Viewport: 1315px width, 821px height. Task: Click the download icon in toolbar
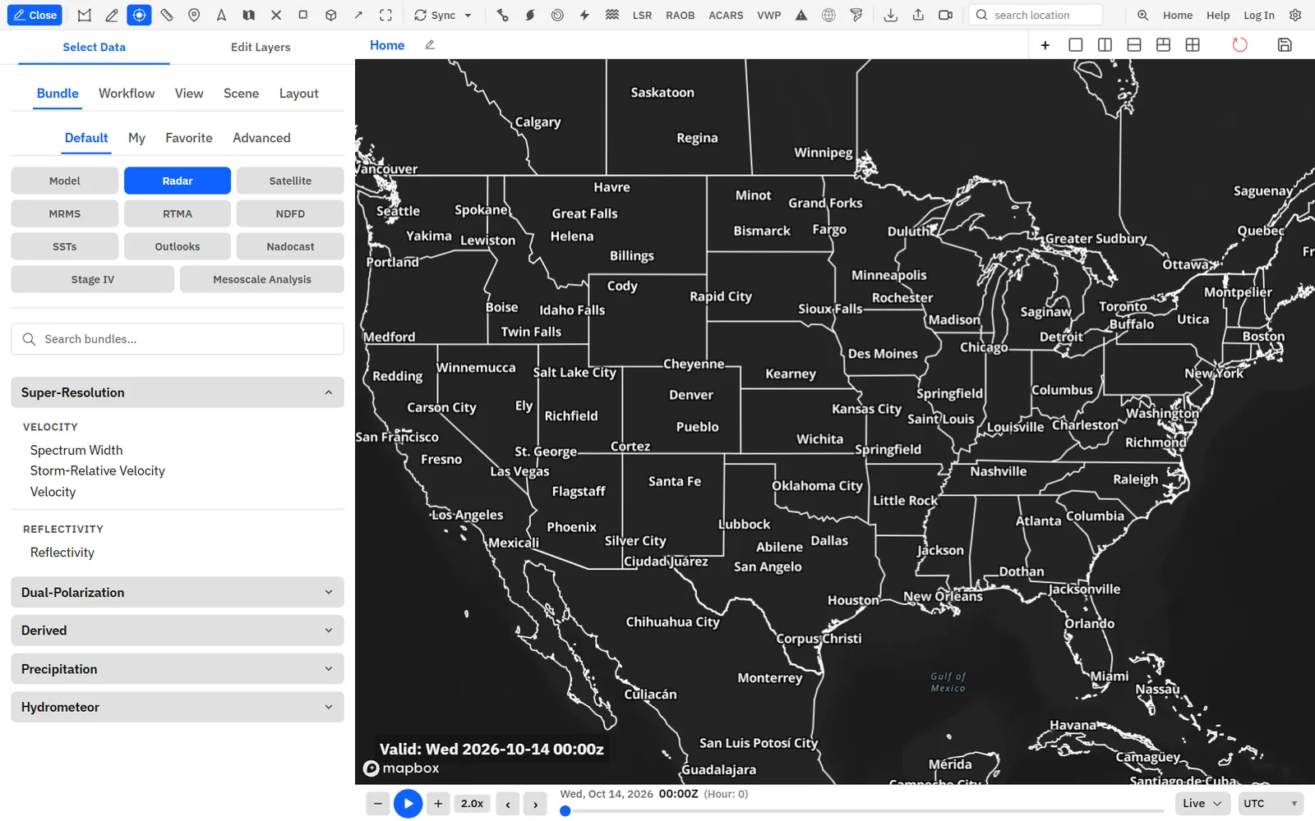(891, 15)
